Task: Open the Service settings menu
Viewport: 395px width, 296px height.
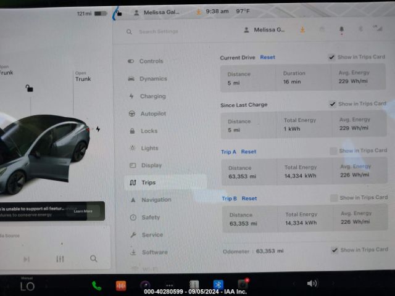Action: click(152, 235)
